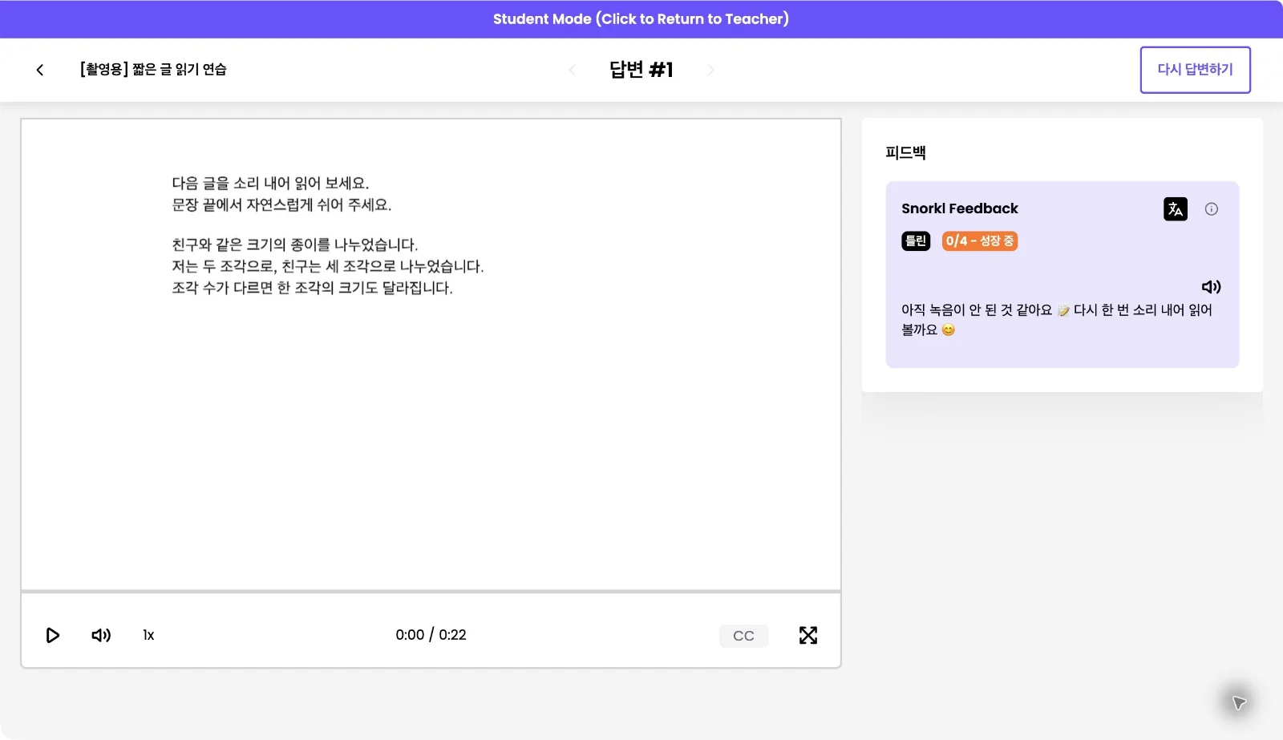Click the 0/4 - 성장 중 score badge
Image resolution: width=1283 pixels, height=740 pixels.
[980, 241]
